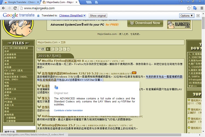
Task: Click the horizontal scrollbar at page bottom
Action: [125, 135]
